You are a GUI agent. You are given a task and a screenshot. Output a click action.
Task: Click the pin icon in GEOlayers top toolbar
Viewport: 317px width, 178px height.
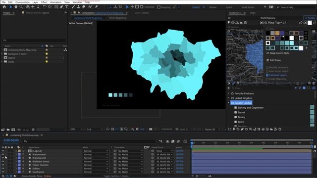tap(229, 23)
